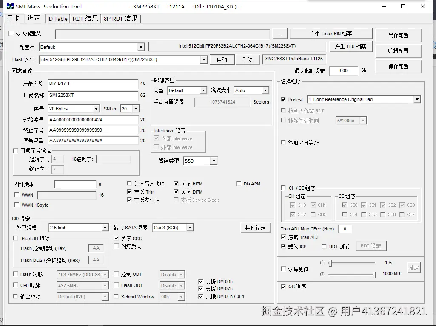
Task: Toggle 支援 DM 0Eh / 0Fh checkbox
Action: click(x=201, y=297)
